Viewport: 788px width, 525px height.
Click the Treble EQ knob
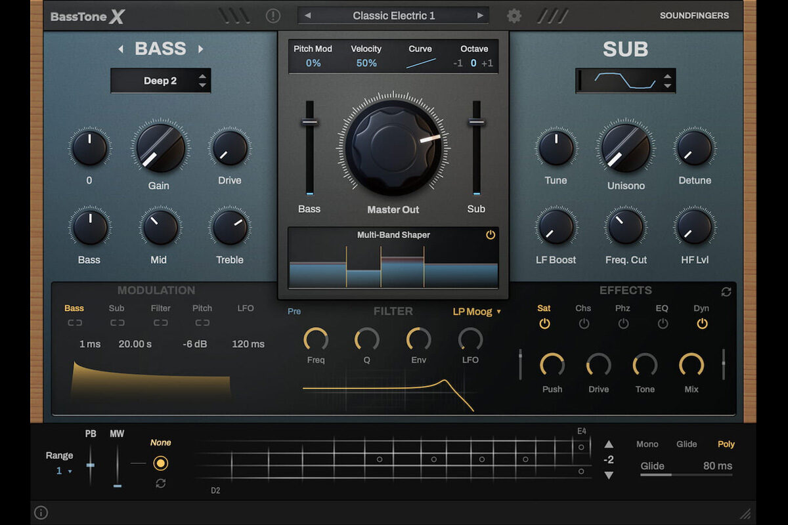[230, 228]
